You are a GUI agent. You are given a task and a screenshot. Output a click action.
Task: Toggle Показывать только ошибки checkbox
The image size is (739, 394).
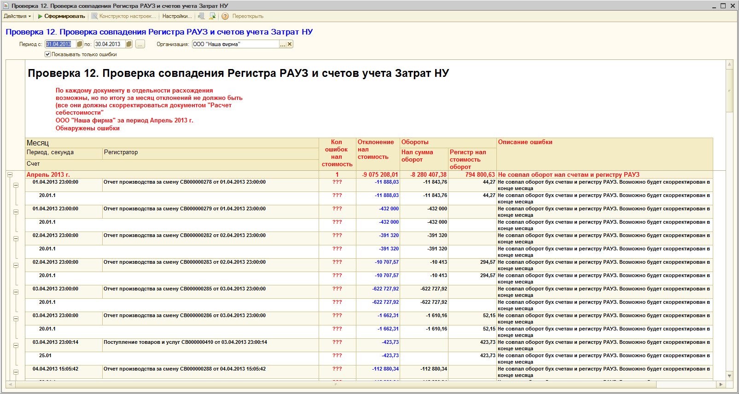(x=47, y=54)
